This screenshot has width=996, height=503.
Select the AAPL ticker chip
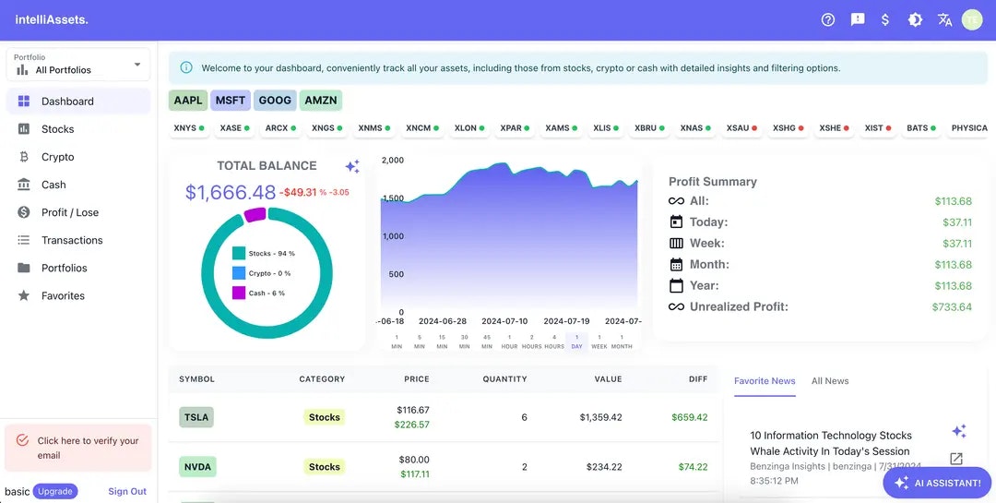(188, 101)
